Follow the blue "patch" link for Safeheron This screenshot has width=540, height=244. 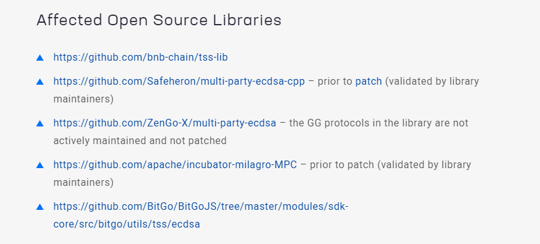point(368,82)
